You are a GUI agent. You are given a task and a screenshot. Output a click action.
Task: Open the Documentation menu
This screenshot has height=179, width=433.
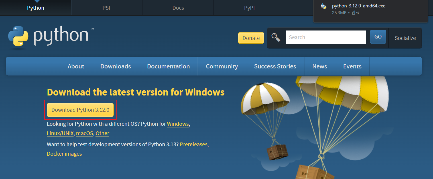click(168, 66)
